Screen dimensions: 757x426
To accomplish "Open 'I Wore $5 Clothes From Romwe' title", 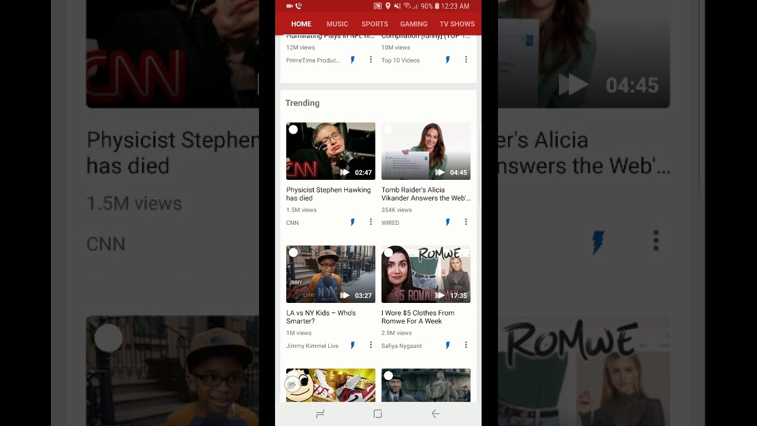I will point(418,317).
